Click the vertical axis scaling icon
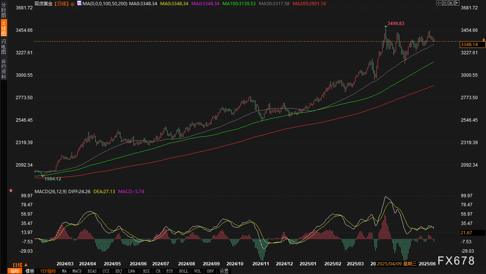 (x=445, y=3)
